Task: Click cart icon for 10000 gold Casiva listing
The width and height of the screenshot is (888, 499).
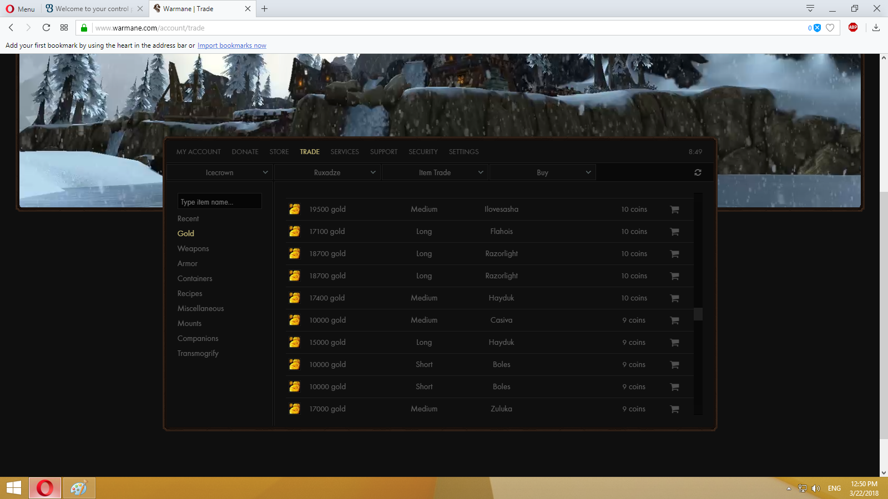Action: [674, 320]
